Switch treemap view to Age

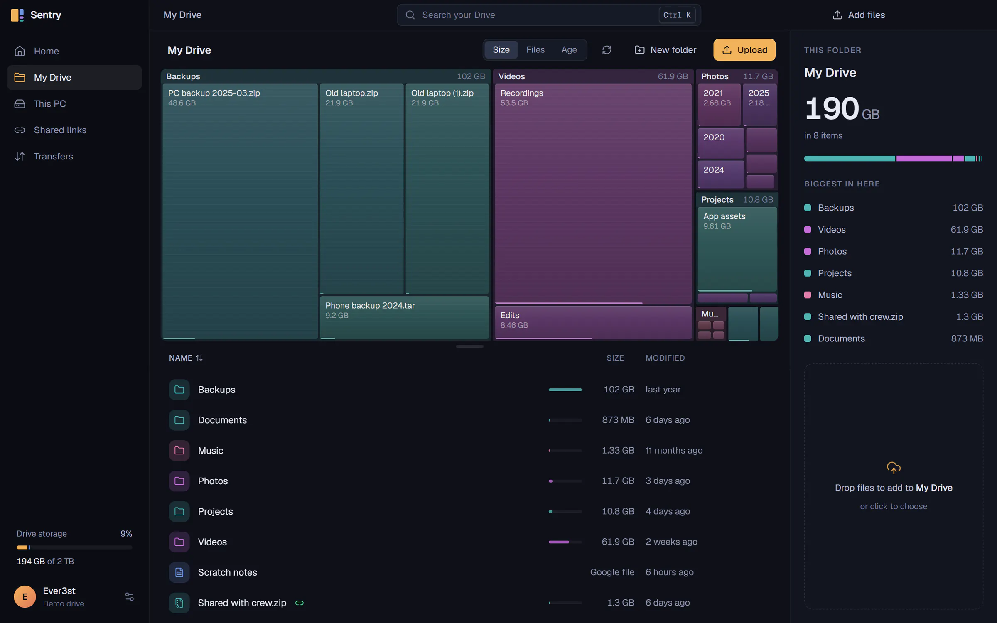point(569,50)
